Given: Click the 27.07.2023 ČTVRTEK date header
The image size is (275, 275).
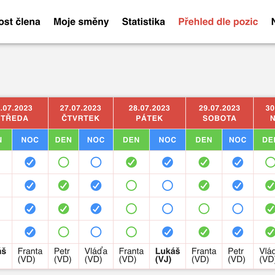Looking at the screenshot, I should pos(81,113).
